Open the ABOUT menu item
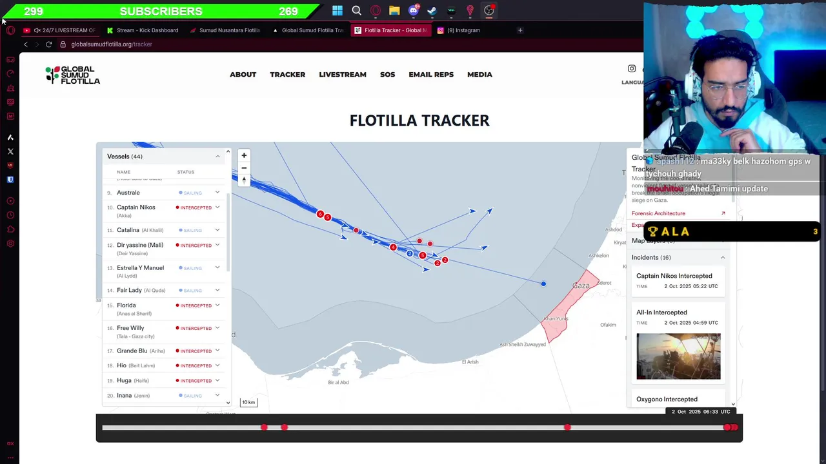The height and width of the screenshot is (464, 826). [243, 75]
